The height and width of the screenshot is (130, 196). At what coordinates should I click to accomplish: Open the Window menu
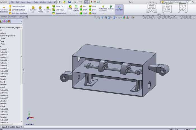[43, 2]
